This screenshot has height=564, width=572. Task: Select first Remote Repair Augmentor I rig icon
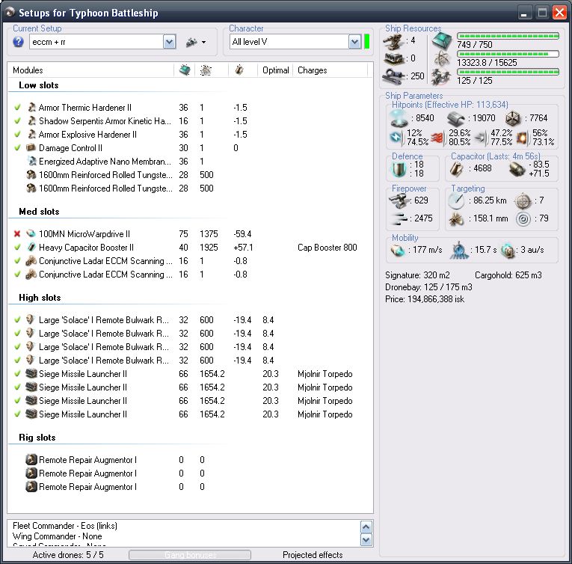(x=31, y=459)
